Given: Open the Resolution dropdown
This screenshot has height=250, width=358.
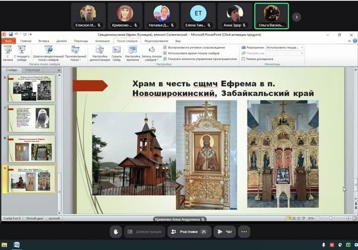Looking at the screenshot, I should pyautogui.click(x=285, y=47).
